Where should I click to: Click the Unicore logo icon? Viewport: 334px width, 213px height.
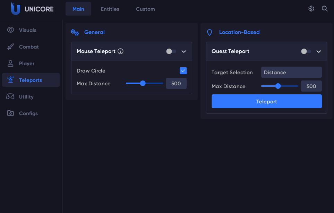point(15,9)
